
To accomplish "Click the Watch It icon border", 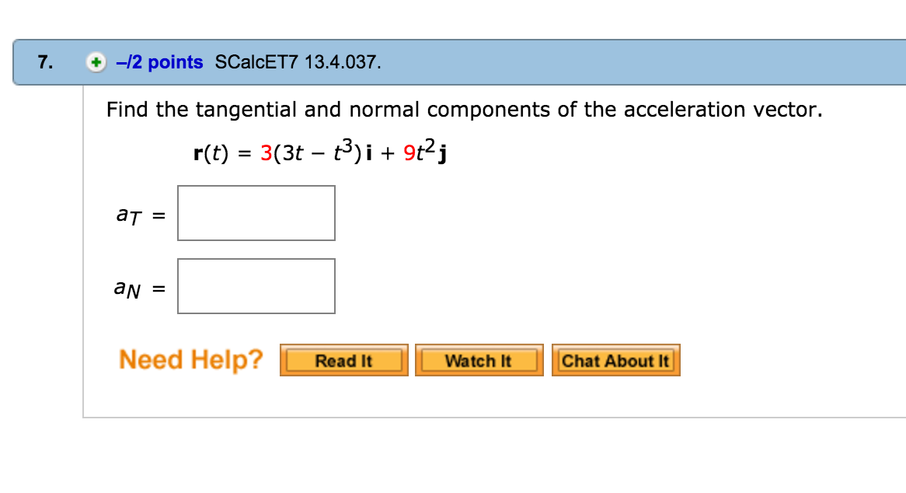I will [x=478, y=359].
